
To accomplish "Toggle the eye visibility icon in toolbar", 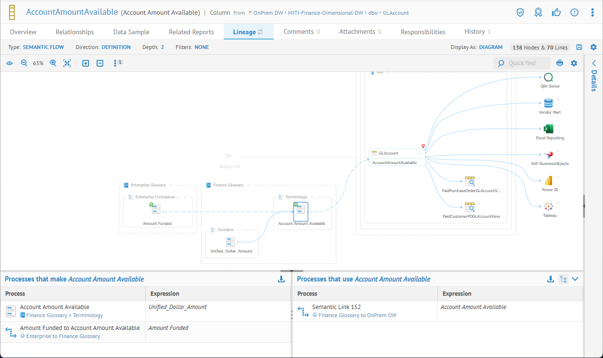I will (x=10, y=63).
